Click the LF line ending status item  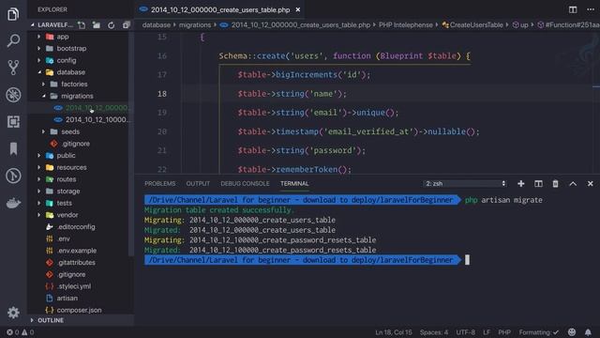tap(487, 332)
